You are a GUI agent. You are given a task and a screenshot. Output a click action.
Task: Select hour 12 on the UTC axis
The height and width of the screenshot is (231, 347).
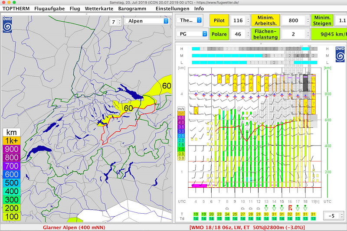tap(258, 202)
